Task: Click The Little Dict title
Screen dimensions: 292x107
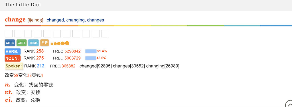Action: tap(23, 5)
